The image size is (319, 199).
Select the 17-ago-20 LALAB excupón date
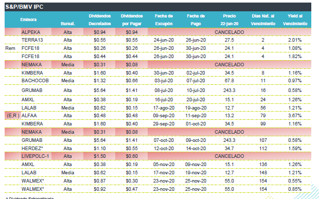tap(164, 108)
